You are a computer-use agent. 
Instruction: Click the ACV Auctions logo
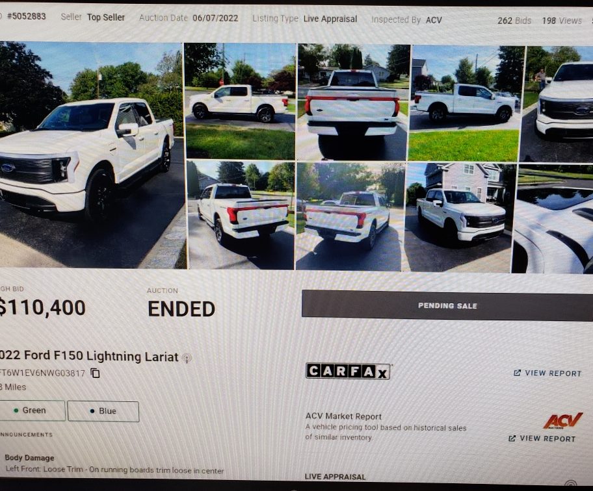pyautogui.click(x=562, y=421)
